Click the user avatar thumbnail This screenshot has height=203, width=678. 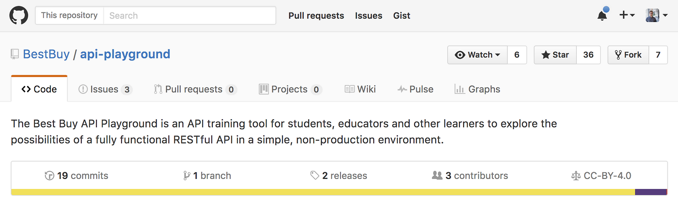click(x=652, y=15)
